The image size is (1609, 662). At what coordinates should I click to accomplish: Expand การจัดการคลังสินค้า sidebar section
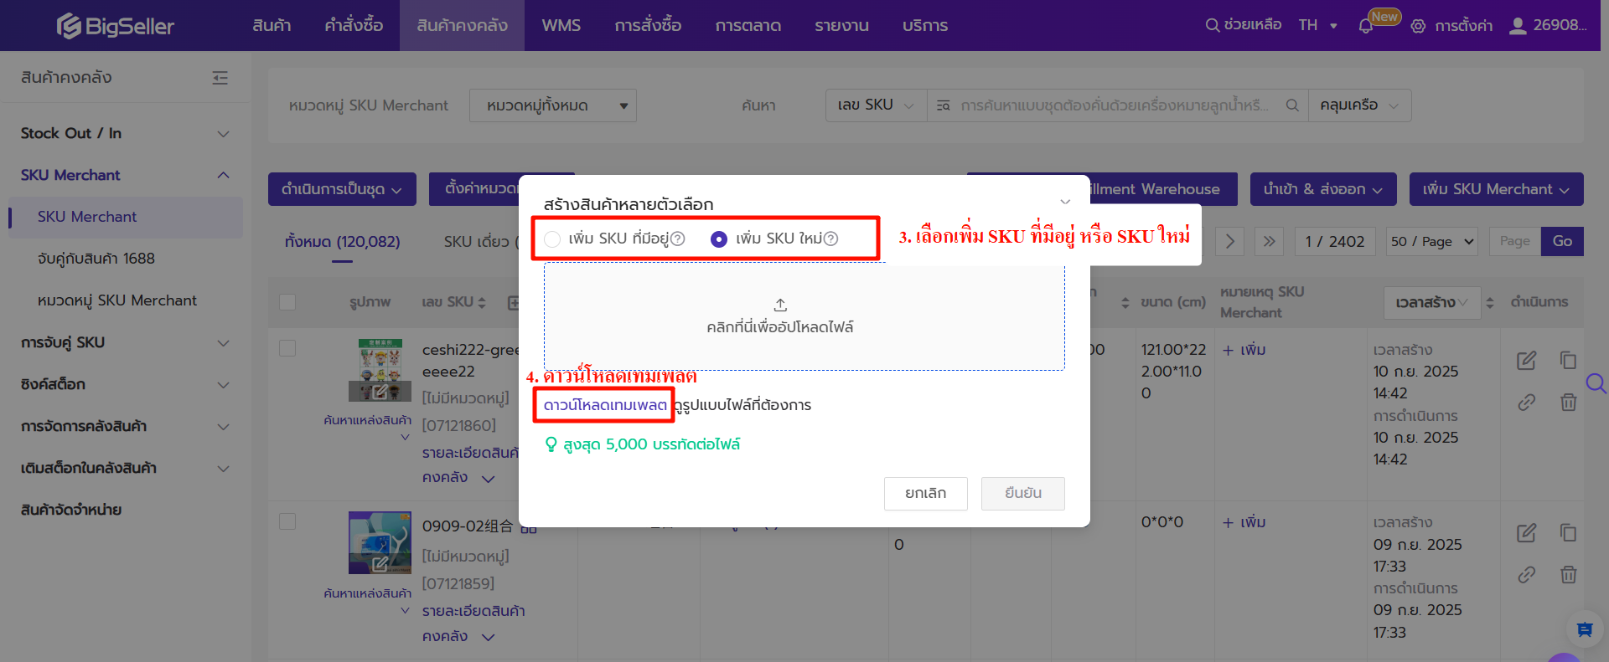click(x=223, y=427)
